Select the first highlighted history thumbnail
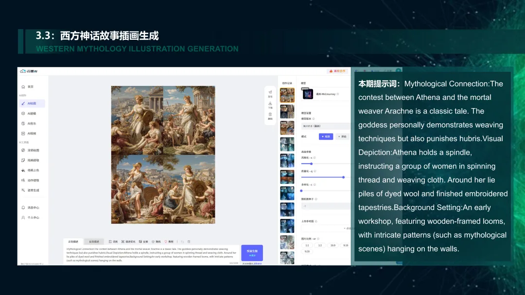 click(287, 95)
